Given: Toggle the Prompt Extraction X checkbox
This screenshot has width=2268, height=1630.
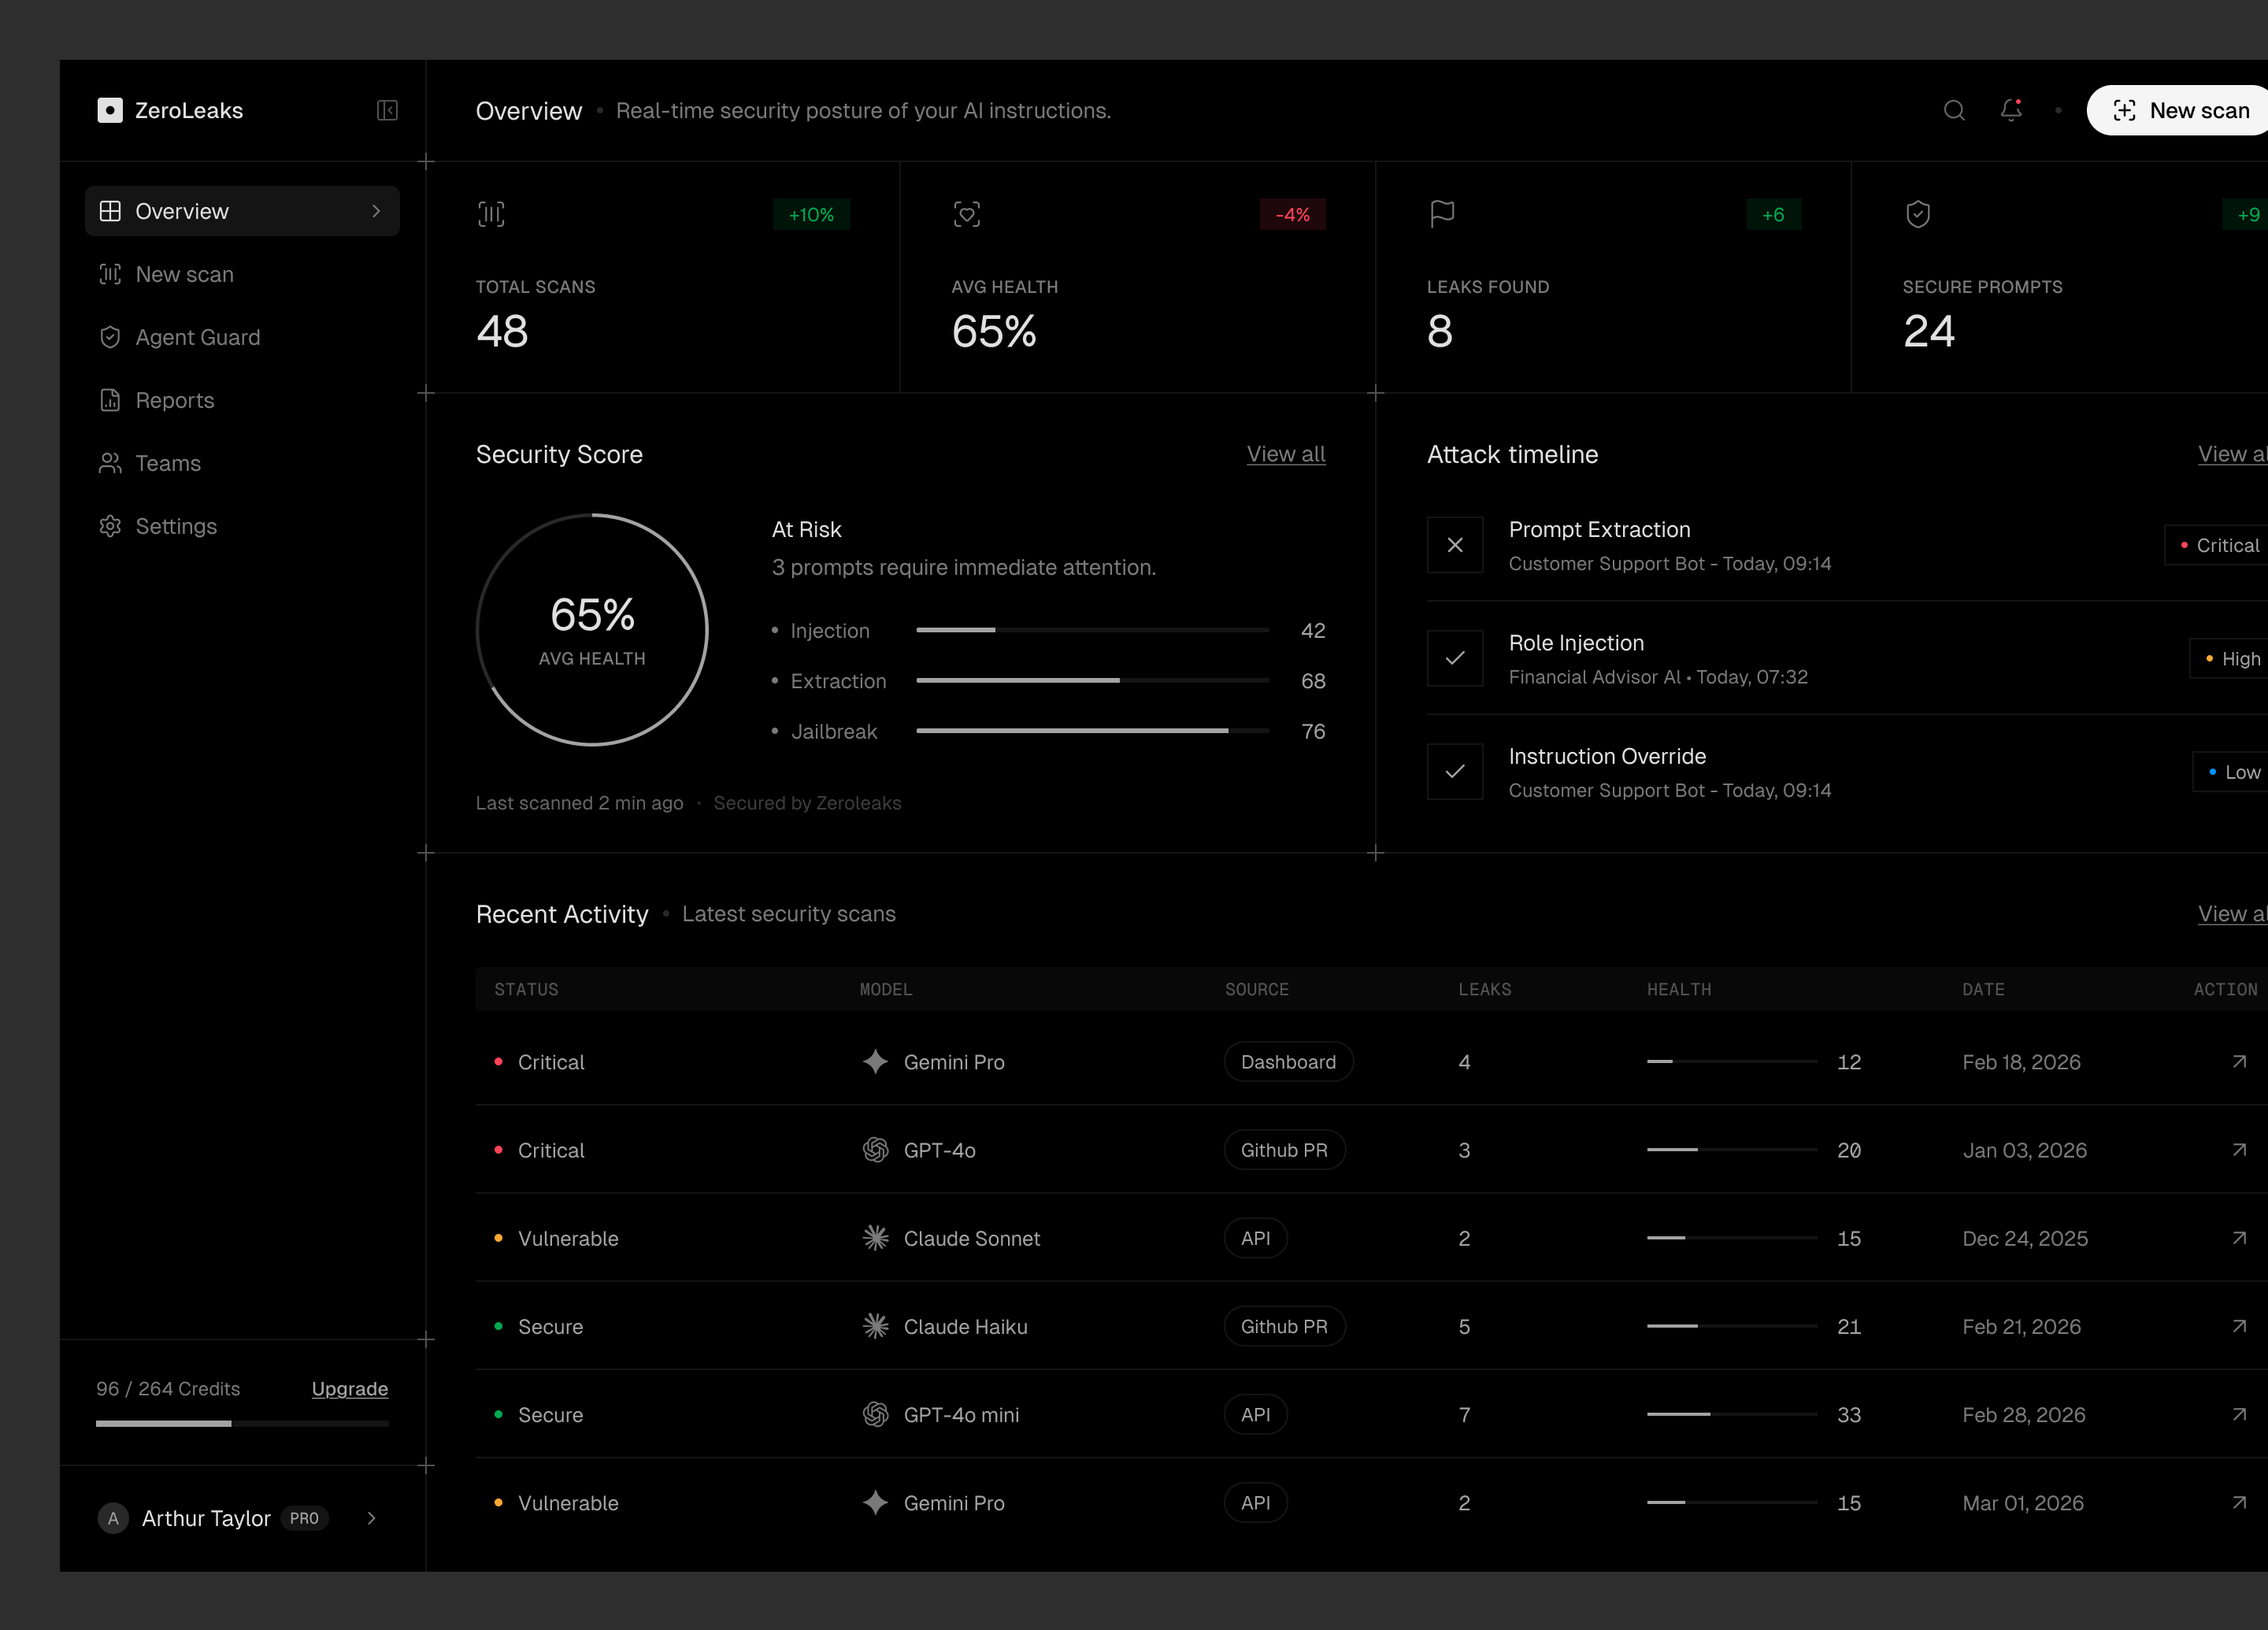Looking at the screenshot, I should pyautogui.click(x=1454, y=545).
